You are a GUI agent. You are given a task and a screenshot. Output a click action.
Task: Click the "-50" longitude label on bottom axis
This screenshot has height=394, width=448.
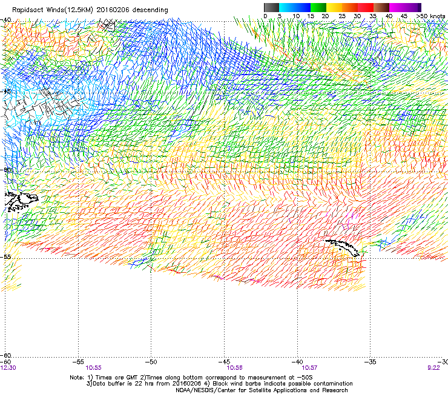tap(151, 362)
